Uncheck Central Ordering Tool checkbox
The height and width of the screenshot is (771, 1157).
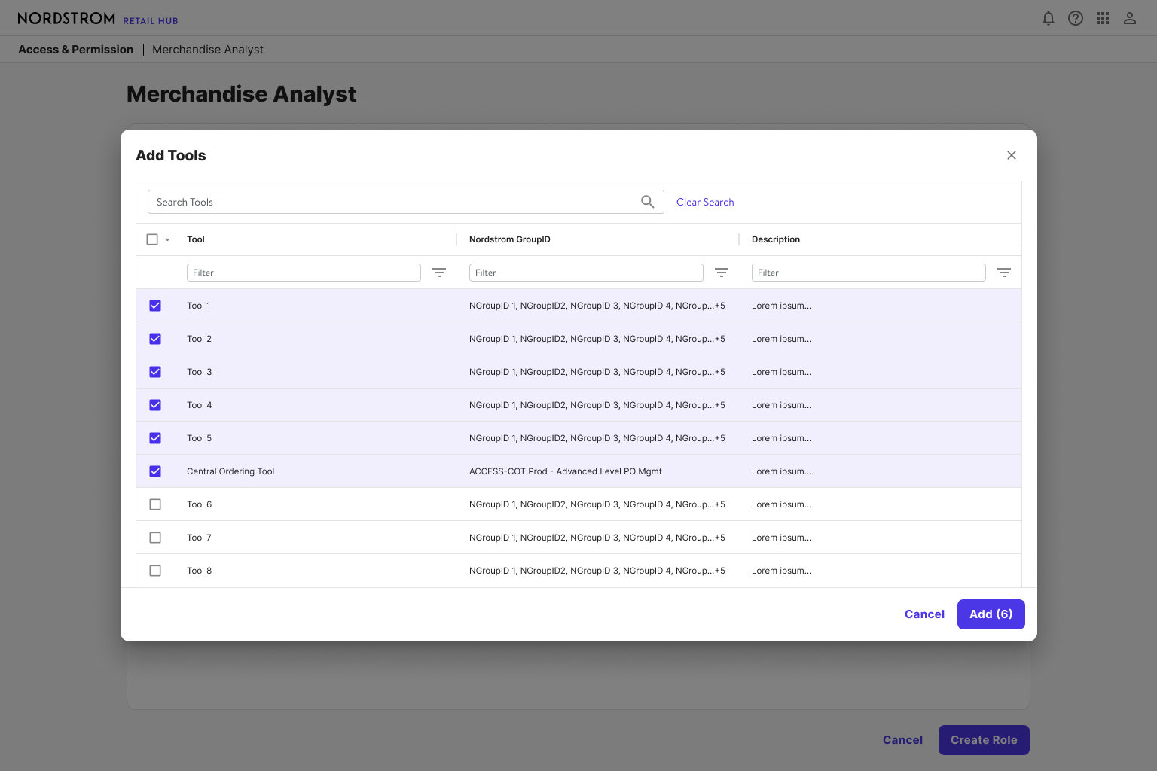(155, 471)
